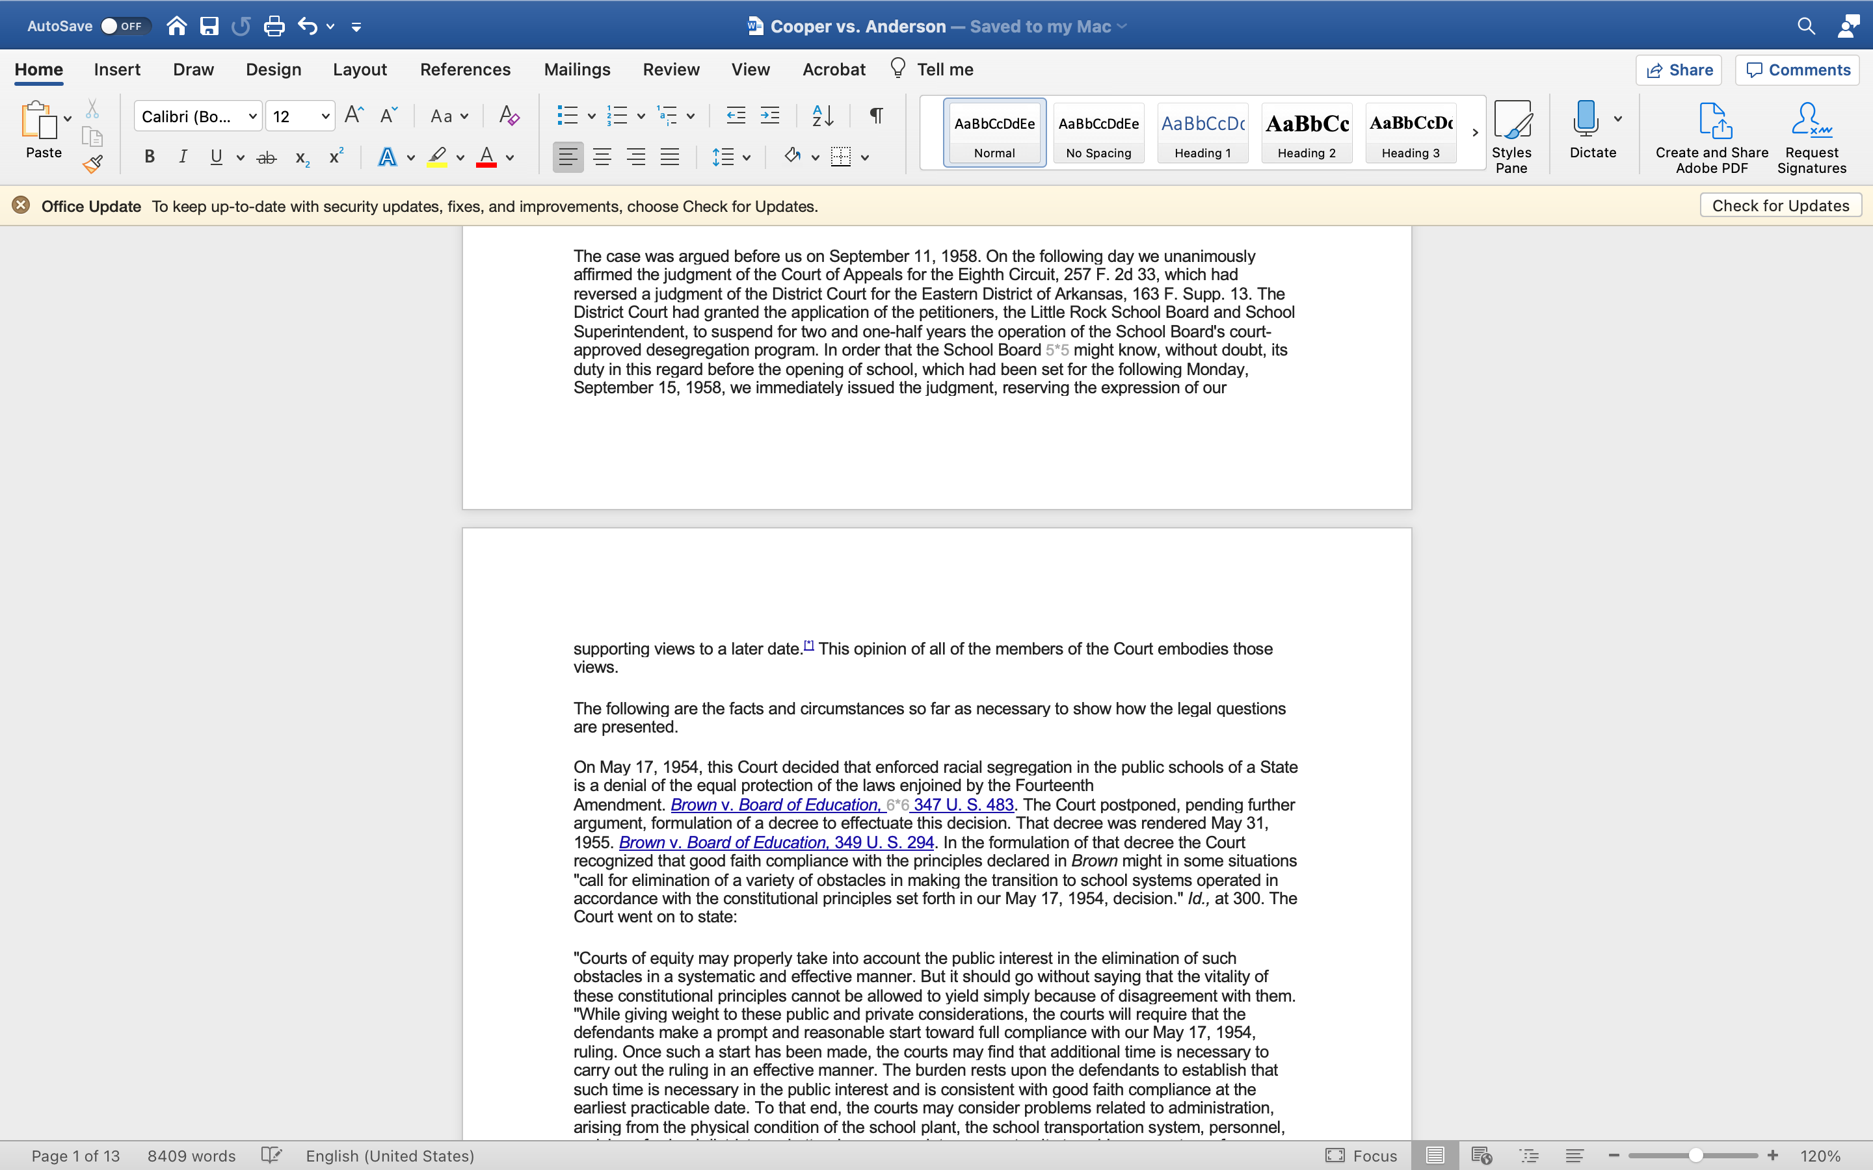
Task: Open the line spacing dropdown
Action: tap(746, 156)
